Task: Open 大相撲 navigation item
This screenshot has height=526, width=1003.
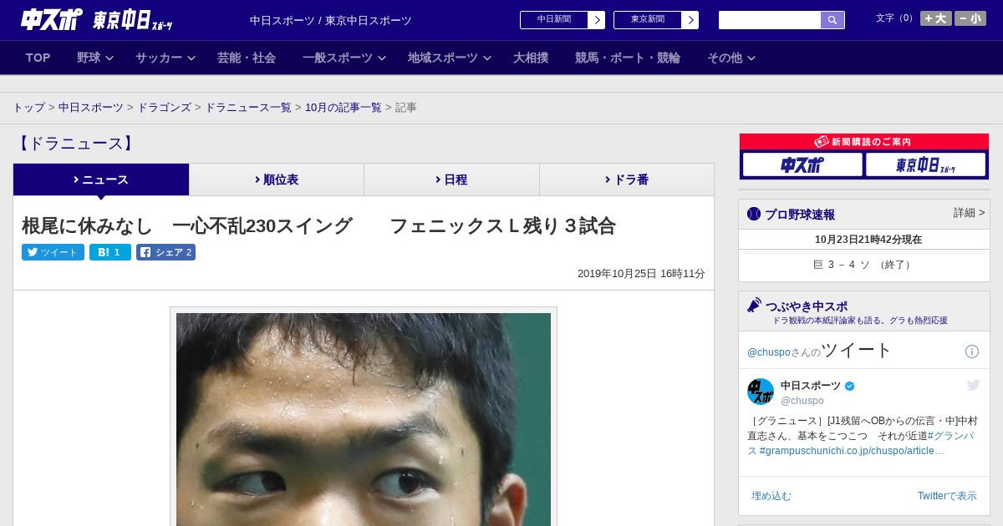Action: click(x=531, y=58)
